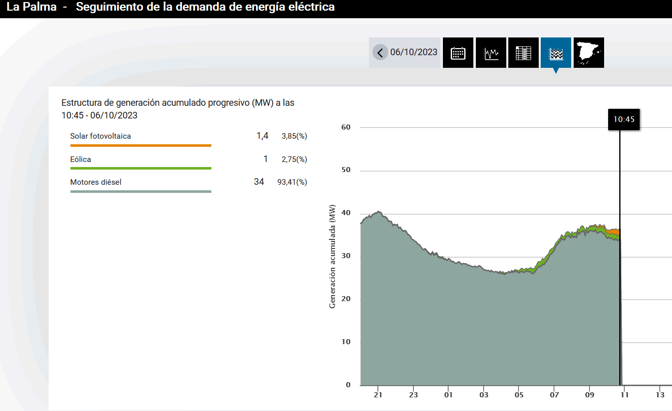
Task: Click the La Palma page title
Action: 31,8
